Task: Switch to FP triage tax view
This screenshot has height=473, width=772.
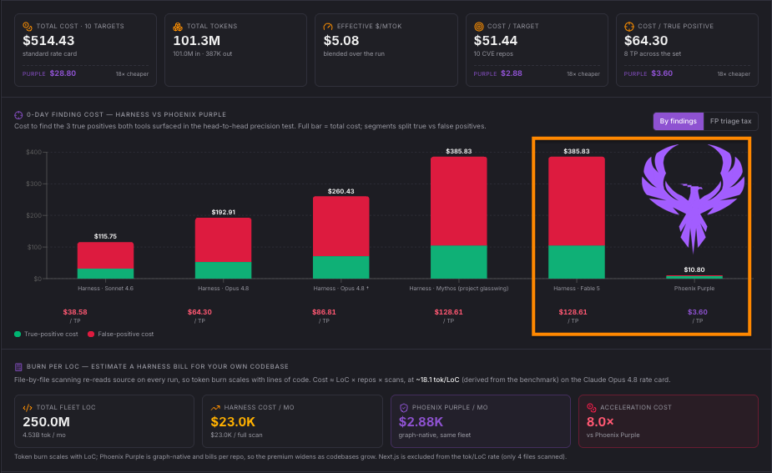Action: pos(730,121)
